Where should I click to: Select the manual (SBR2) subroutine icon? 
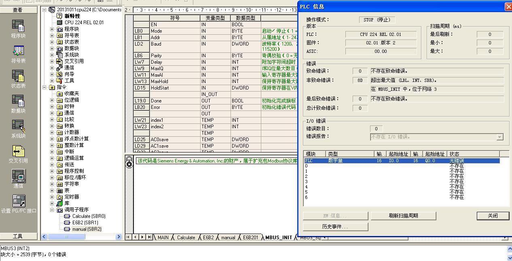[x=67, y=229]
